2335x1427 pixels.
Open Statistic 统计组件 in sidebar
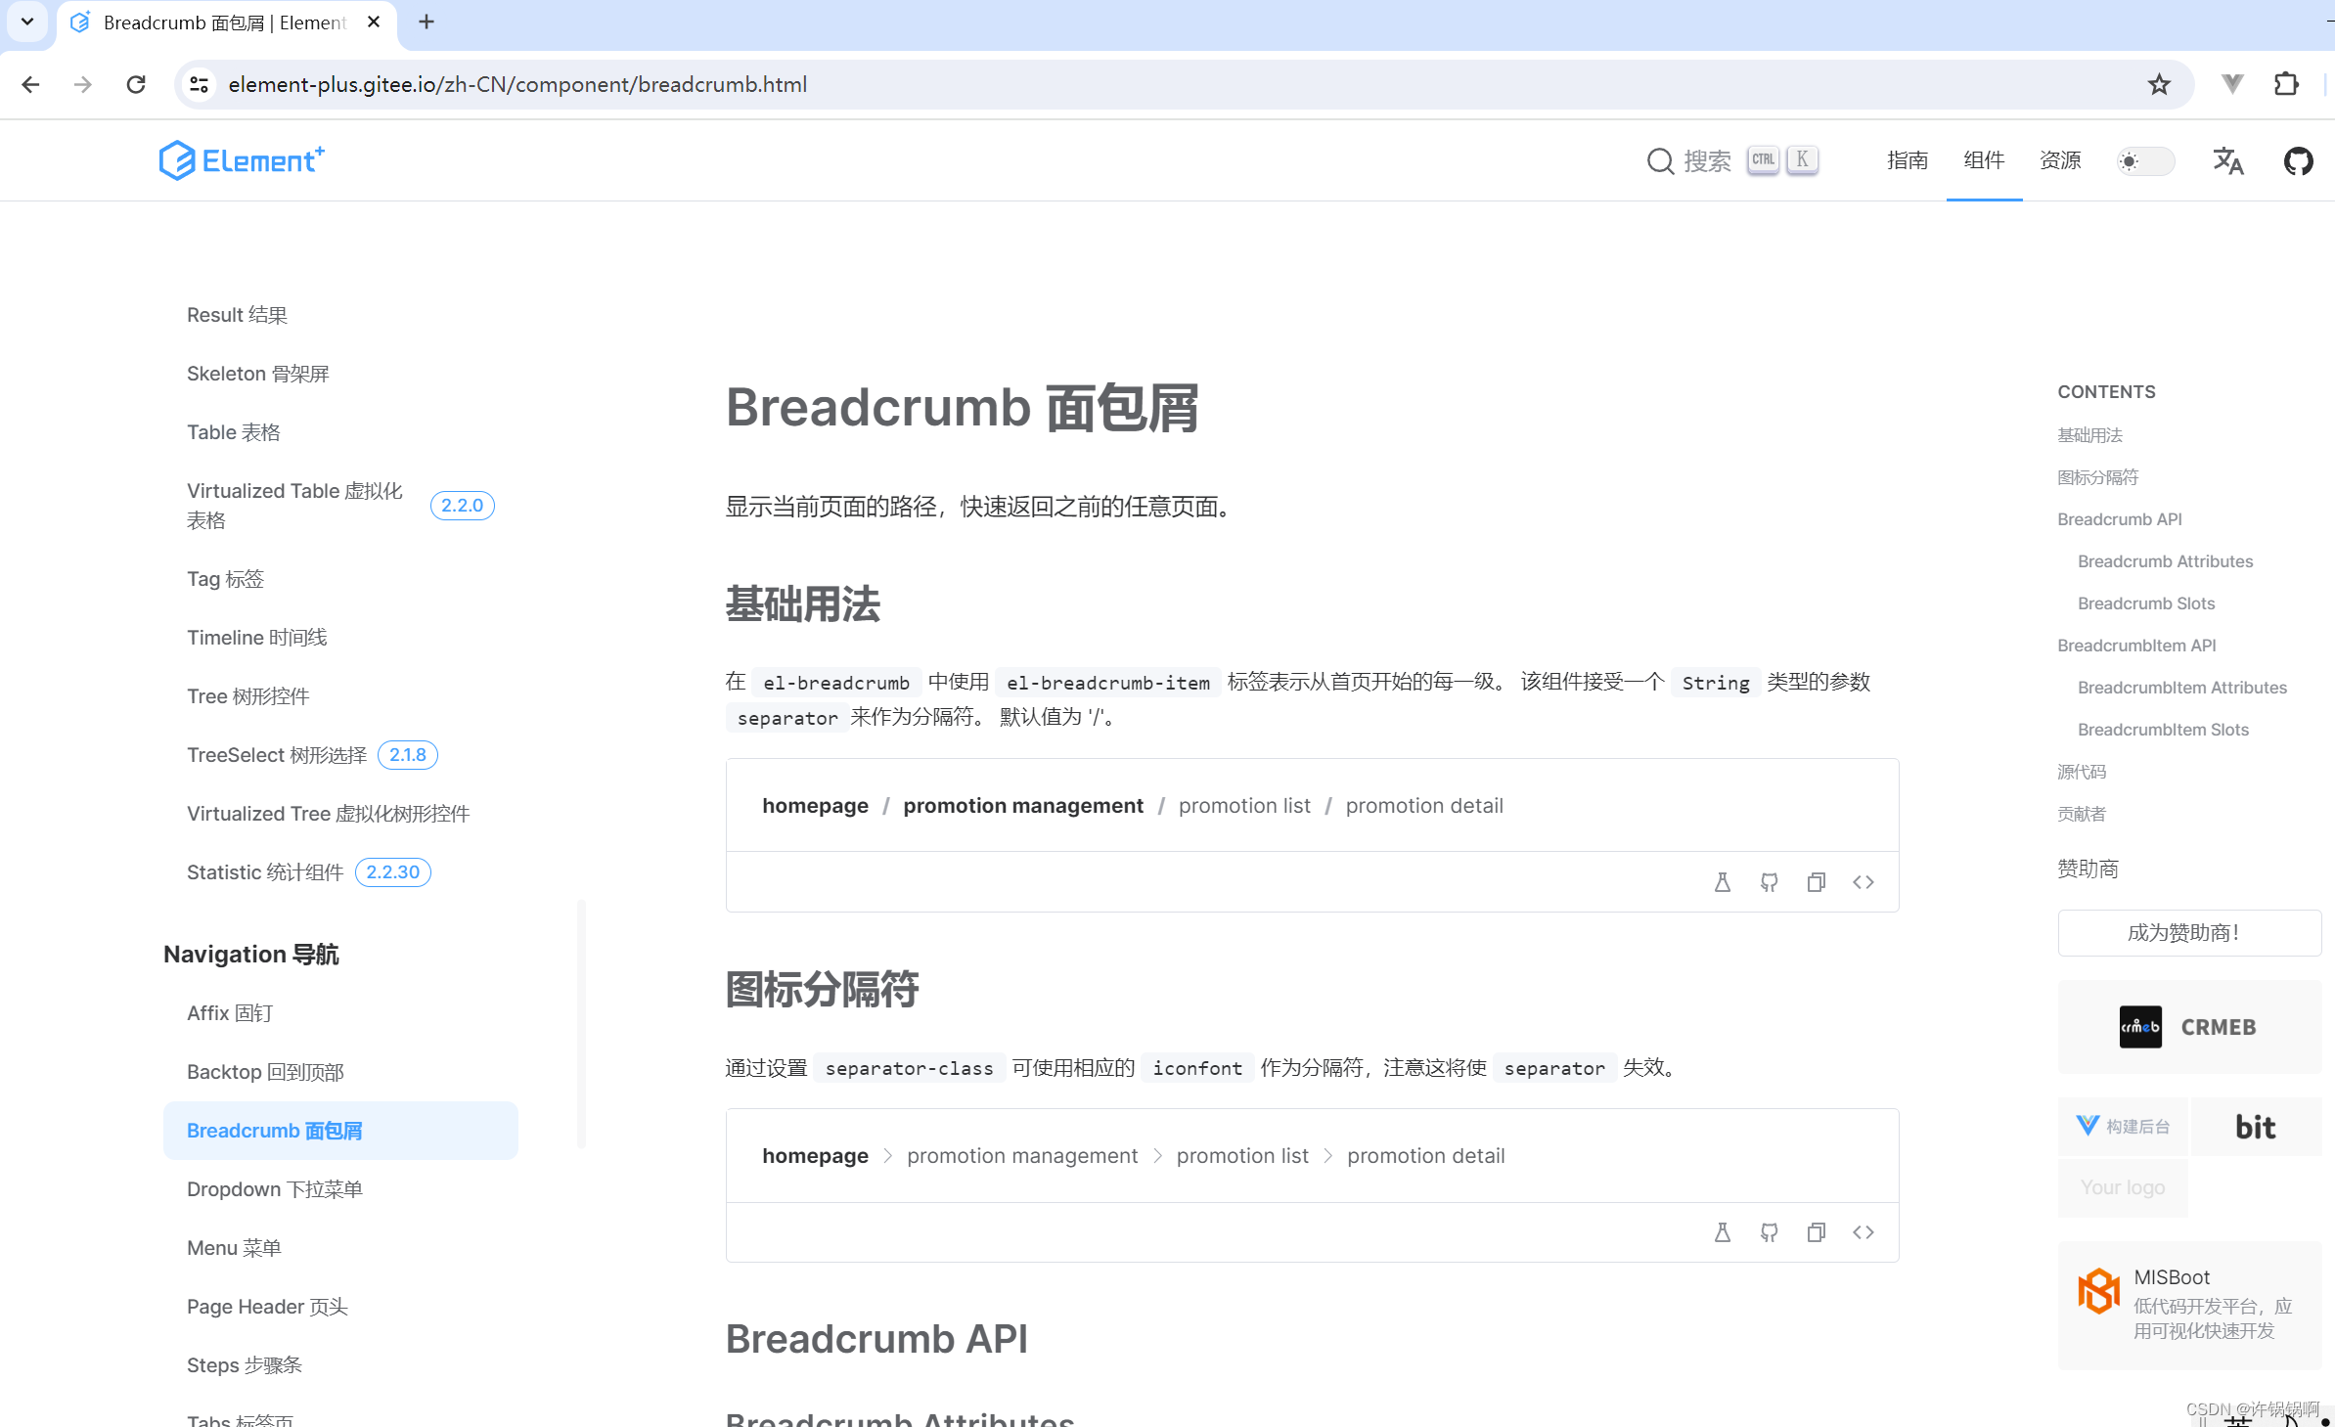[265, 872]
